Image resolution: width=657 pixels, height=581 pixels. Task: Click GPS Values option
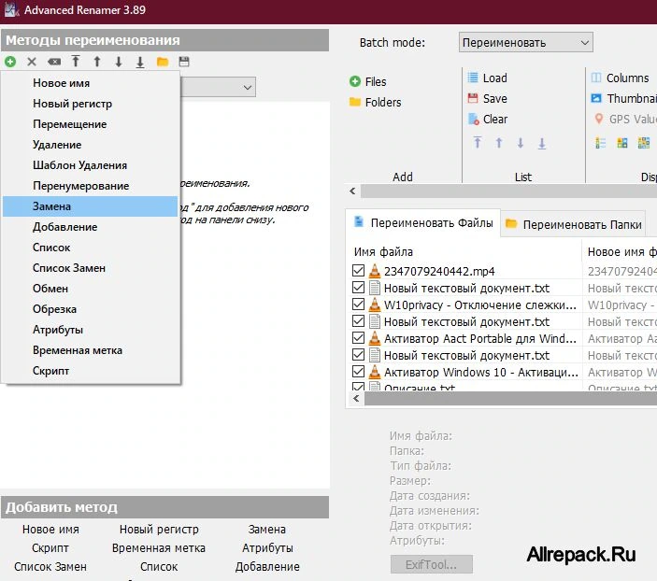point(625,119)
